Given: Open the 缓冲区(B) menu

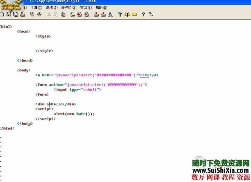Looking at the screenshot, I should [69, 8].
